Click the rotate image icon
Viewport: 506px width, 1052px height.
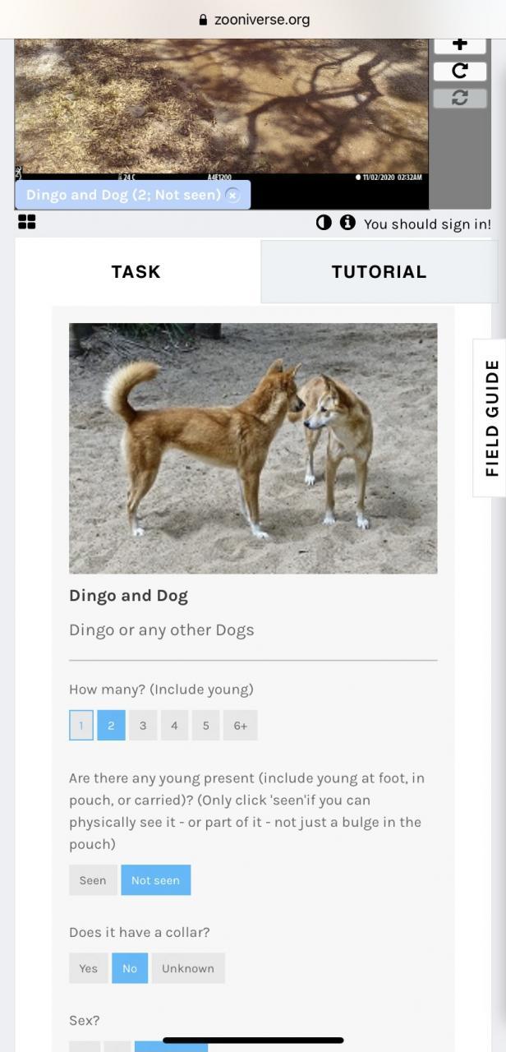pos(460,71)
